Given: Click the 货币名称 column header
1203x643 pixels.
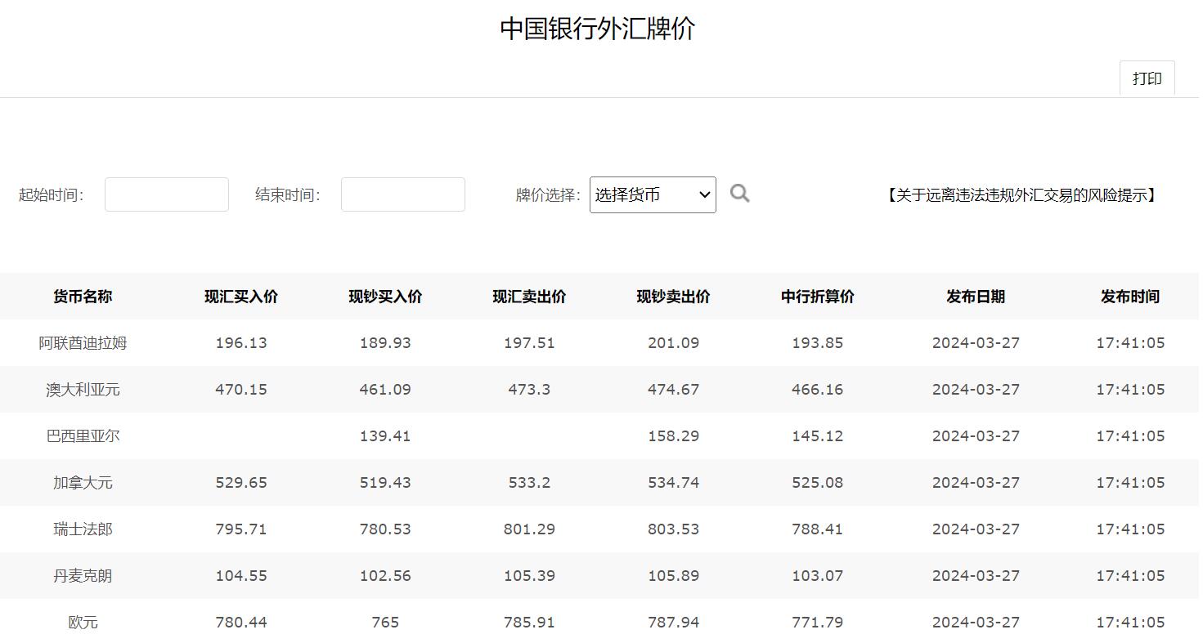Looking at the screenshot, I should 83,297.
